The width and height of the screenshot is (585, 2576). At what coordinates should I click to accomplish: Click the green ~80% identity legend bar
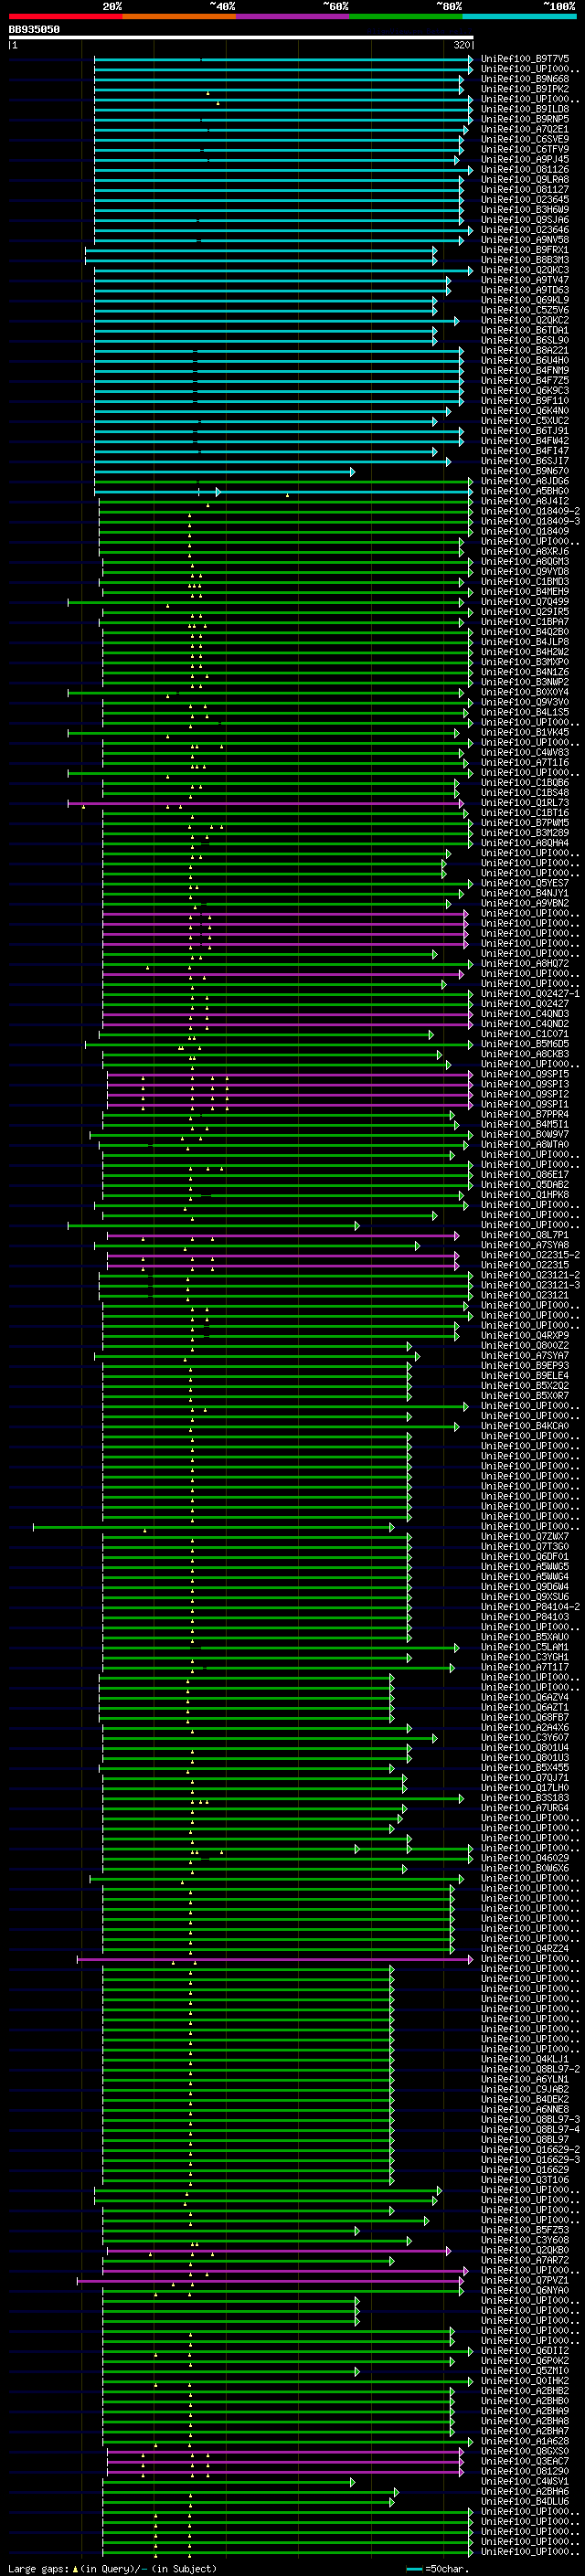click(x=406, y=16)
